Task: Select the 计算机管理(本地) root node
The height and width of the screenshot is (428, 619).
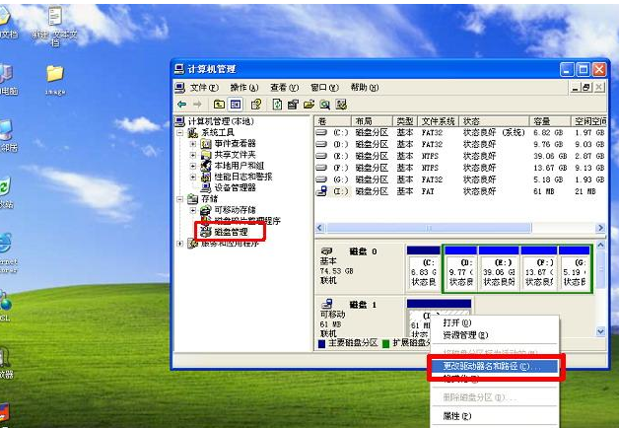Action: pos(221,121)
